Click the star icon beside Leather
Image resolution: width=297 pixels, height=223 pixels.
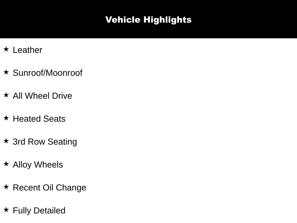[6, 49]
